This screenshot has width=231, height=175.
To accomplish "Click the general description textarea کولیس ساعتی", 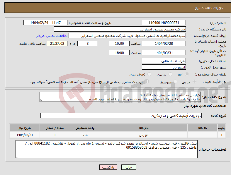I will click(120, 97).
